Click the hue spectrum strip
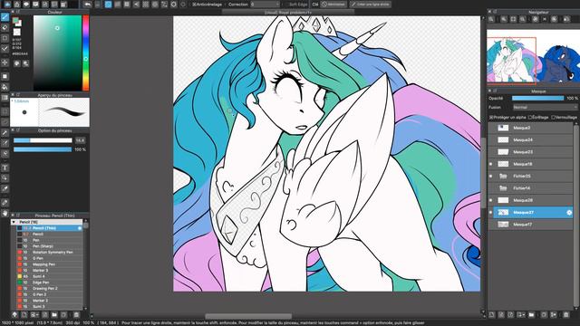 86,53
